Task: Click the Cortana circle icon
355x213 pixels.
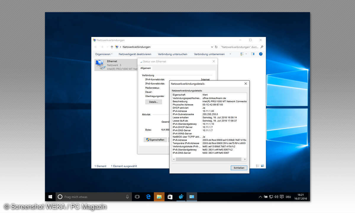Action: 60,197
